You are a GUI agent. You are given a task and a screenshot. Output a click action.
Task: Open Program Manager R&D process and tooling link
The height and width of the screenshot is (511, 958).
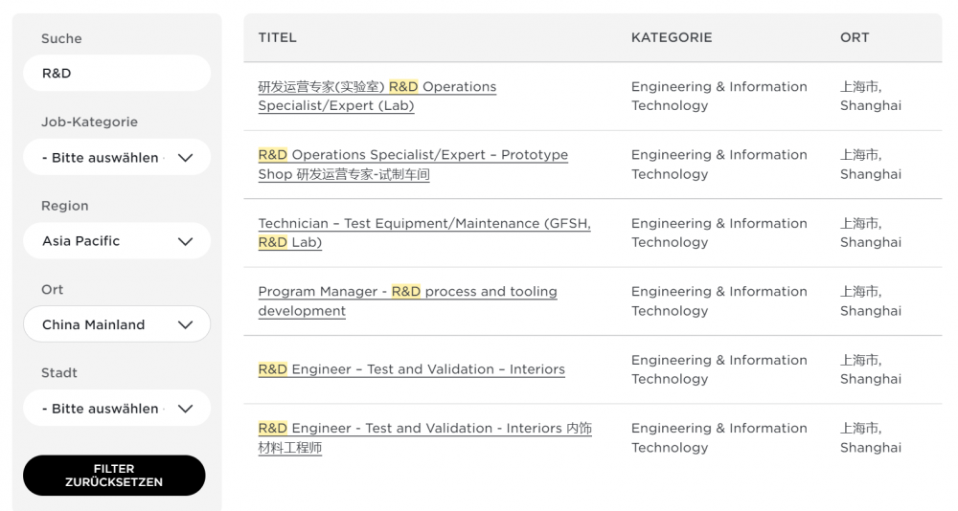(407, 300)
